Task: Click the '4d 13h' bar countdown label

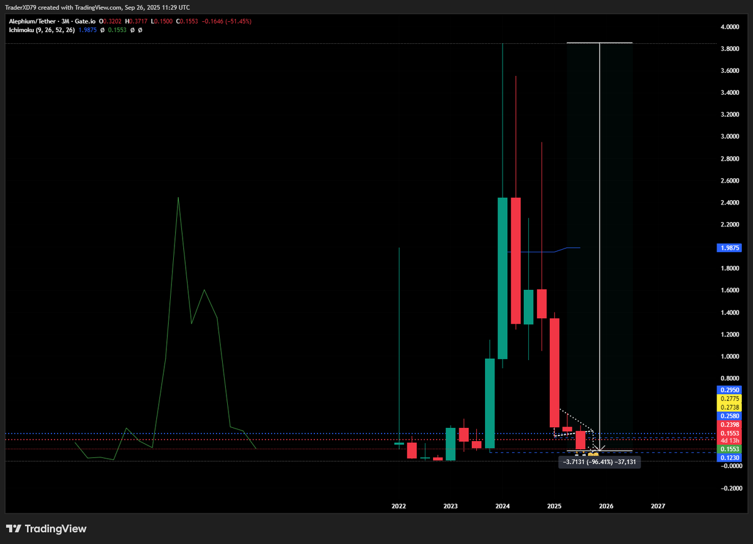Action: click(x=730, y=441)
